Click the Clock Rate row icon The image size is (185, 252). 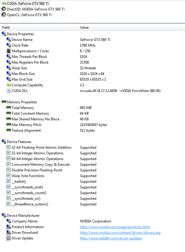click(9, 45)
